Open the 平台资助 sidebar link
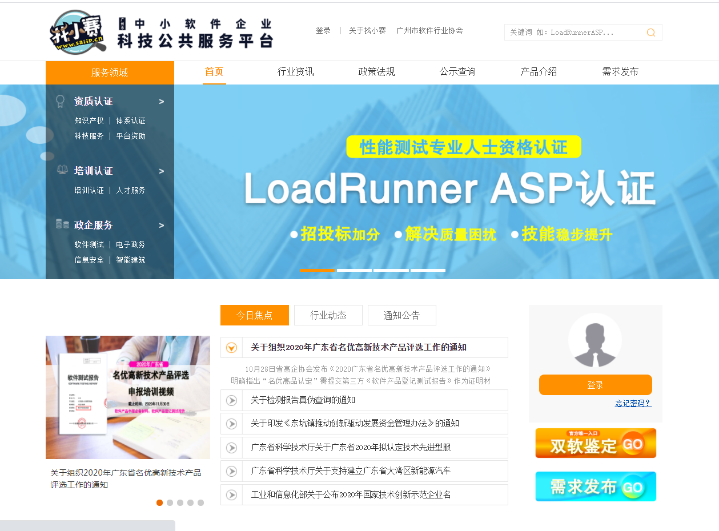The height and width of the screenshot is (531, 719). point(131,136)
